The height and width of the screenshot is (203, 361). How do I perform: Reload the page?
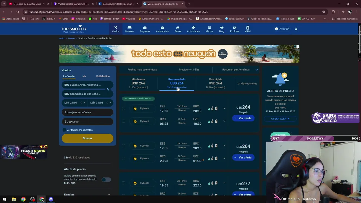(x=17, y=12)
